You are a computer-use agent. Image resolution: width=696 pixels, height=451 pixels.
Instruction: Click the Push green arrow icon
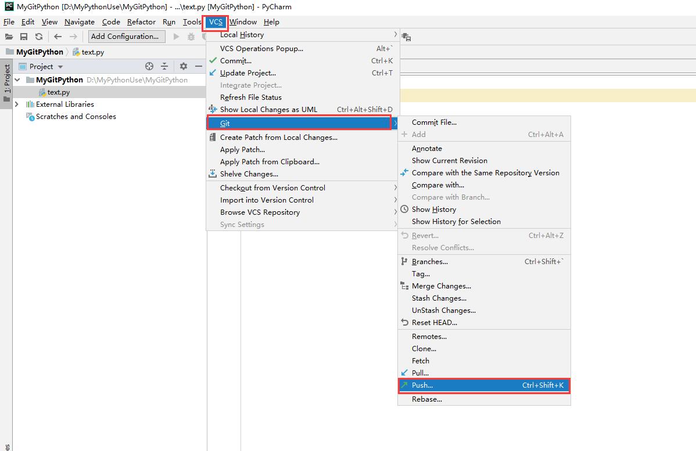tap(404, 385)
